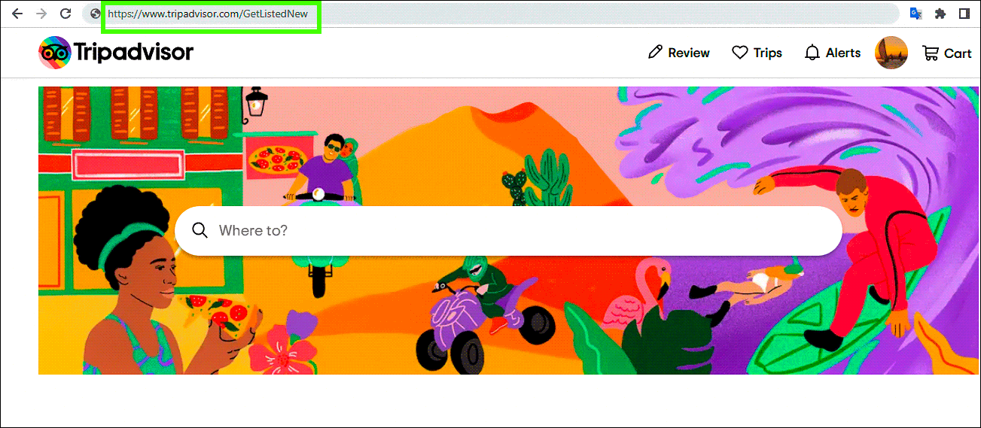
Task: Click the bell icon beside Alerts
Action: pyautogui.click(x=812, y=53)
